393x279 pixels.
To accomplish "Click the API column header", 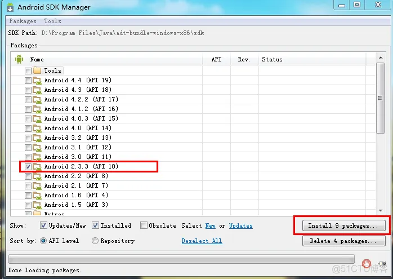I will [x=216, y=59].
